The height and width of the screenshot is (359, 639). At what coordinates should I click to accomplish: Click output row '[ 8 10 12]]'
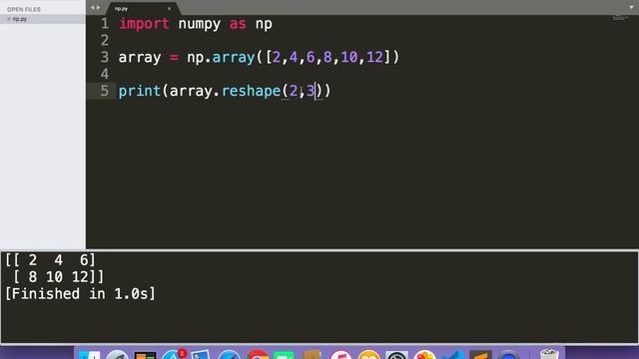pyautogui.click(x=59, y=277)
